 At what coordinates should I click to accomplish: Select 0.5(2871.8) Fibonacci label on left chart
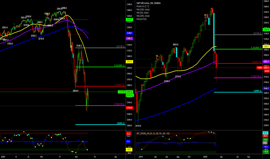click(120, 85)
